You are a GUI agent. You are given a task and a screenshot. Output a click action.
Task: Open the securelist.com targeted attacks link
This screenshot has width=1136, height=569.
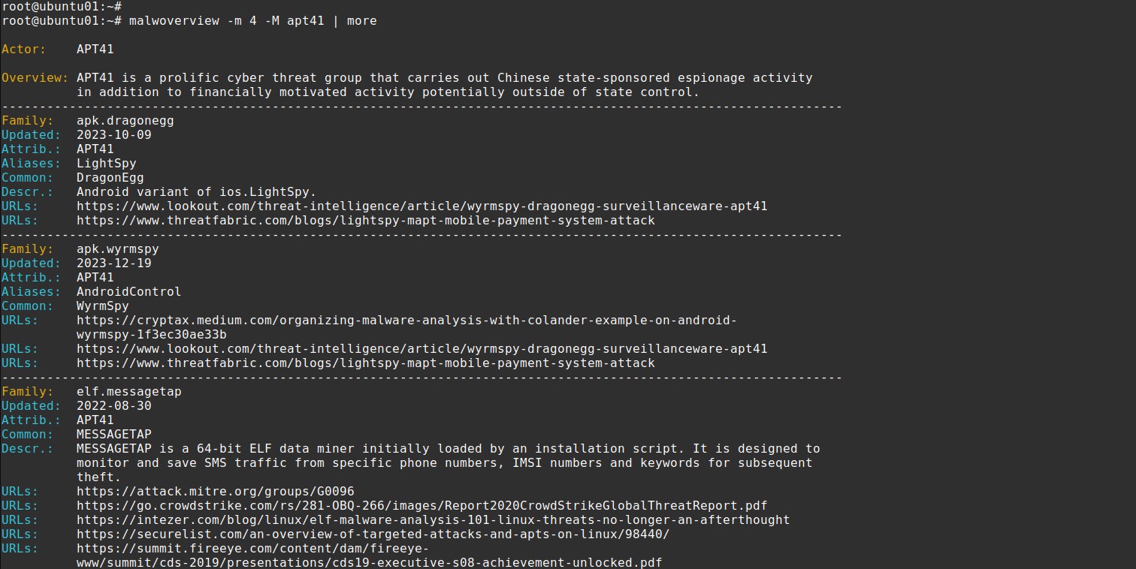coord(373,534)
